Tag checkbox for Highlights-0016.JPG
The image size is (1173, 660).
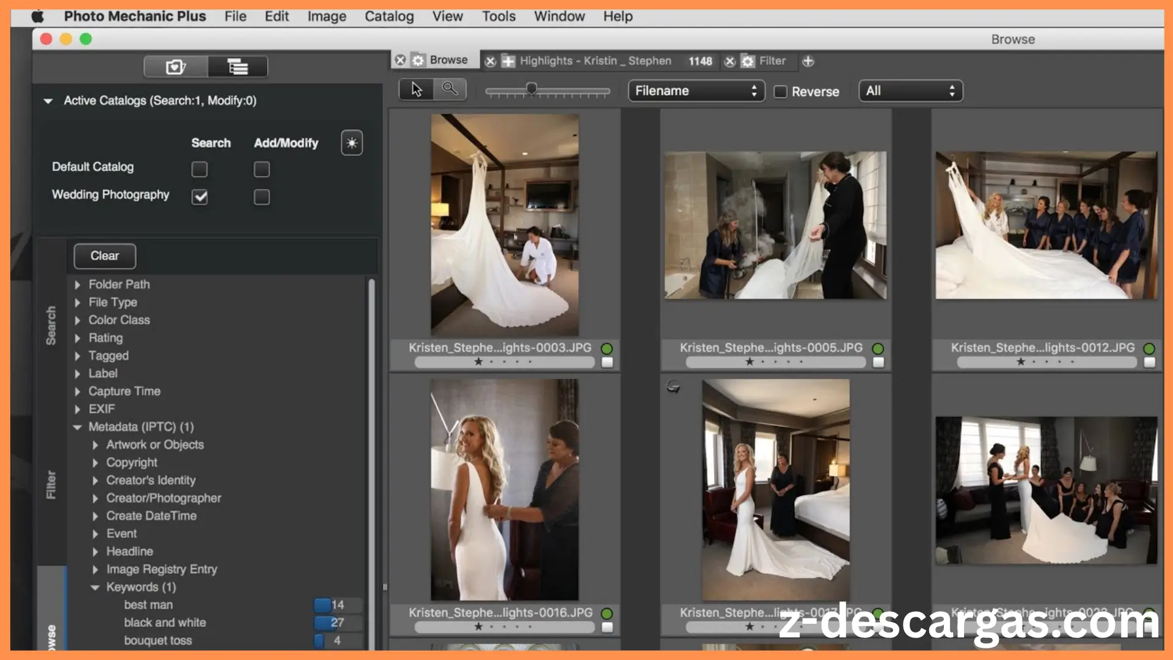tap(607, 628)
